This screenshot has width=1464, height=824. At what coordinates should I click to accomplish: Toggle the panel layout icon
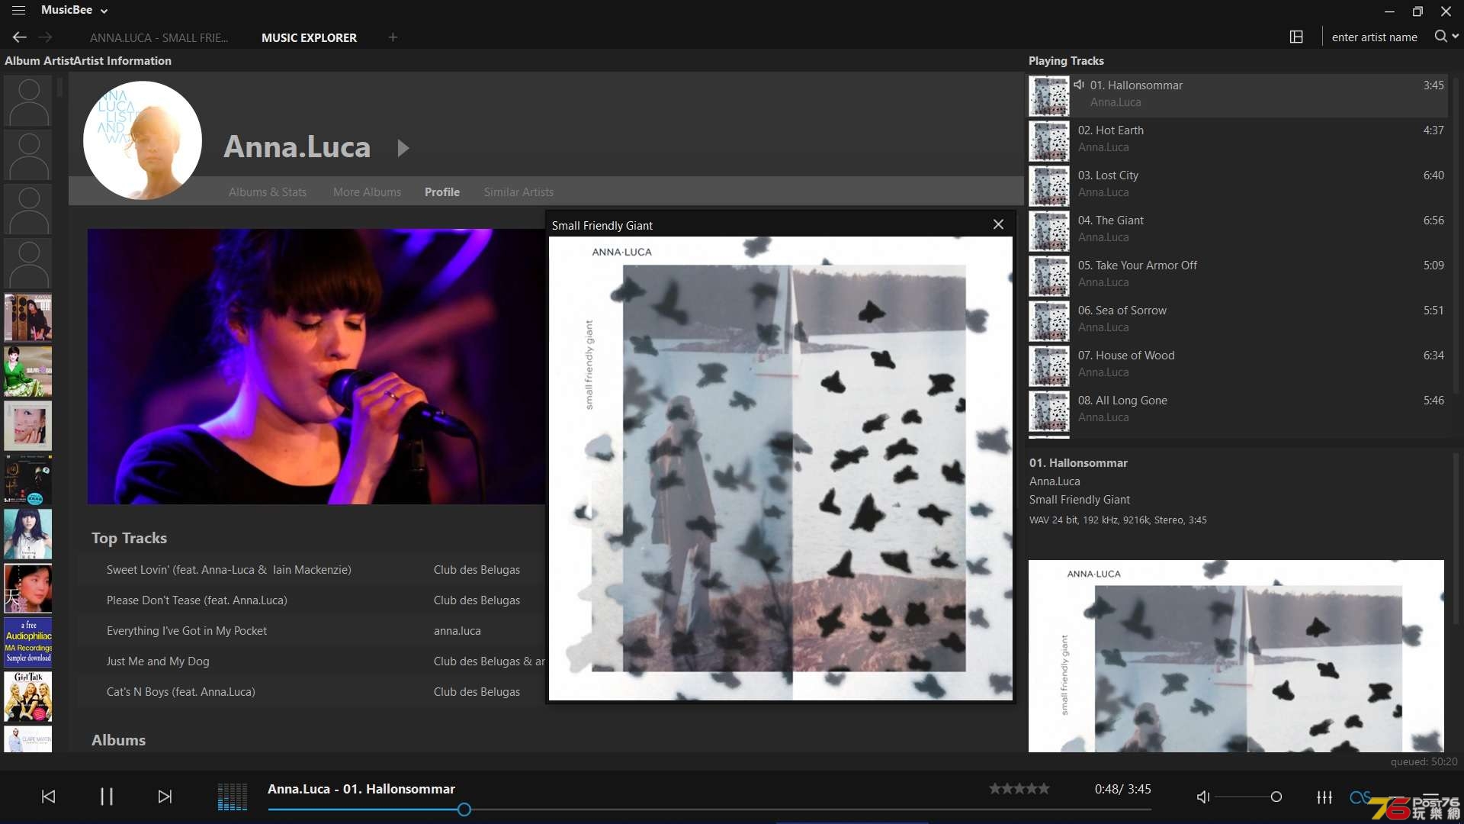coord(1296,37)
